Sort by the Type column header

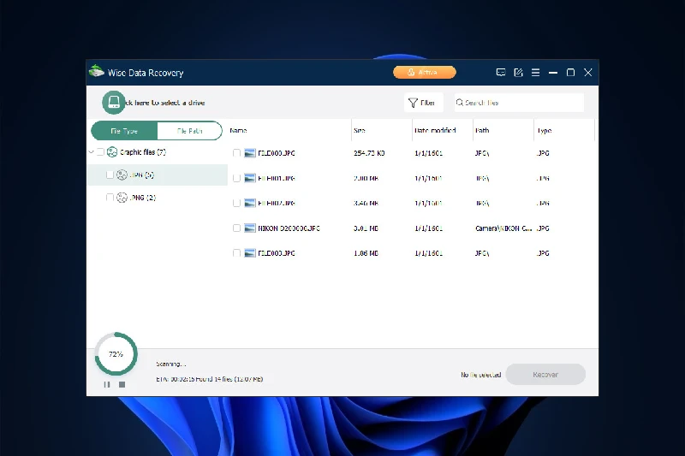tap(545, 131)
